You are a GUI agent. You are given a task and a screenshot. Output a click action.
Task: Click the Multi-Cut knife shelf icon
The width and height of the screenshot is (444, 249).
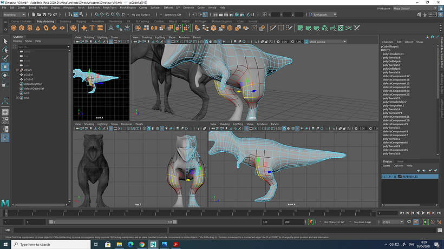[x=273, y=28]
